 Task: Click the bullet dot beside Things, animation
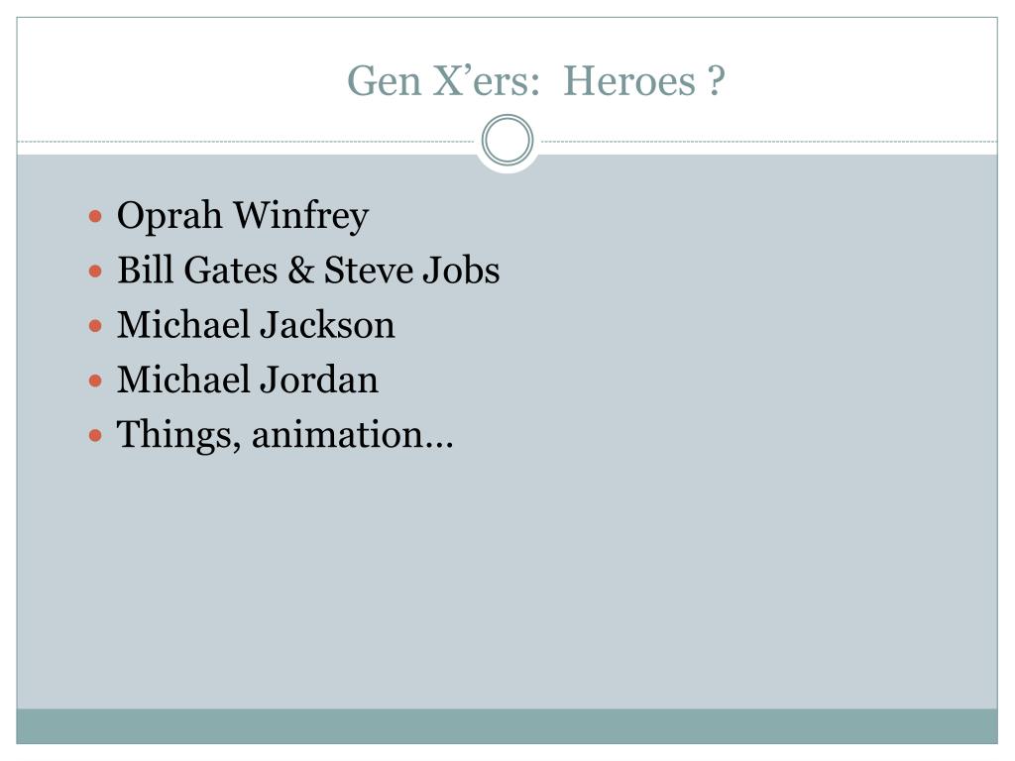(95, 435)
